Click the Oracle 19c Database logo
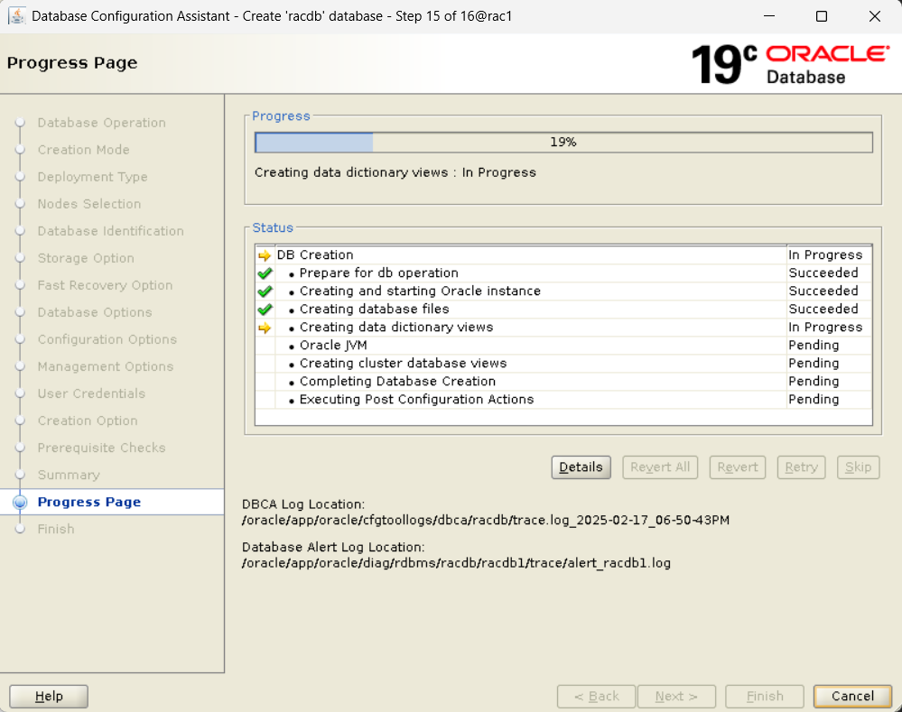This screenshot has width=902, height=712. click(790, 64)
